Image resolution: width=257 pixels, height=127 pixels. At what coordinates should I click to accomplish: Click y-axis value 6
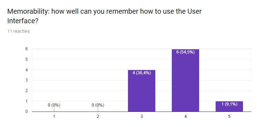point(26,49)
